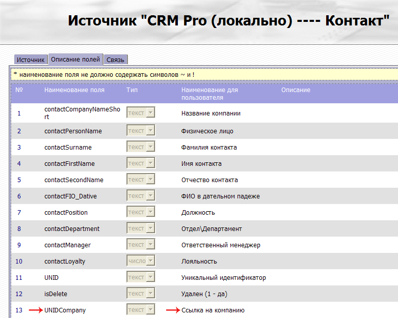
Task: Click the Наименование поля column header
Action: pyautogui.click(x=74, y=90)
